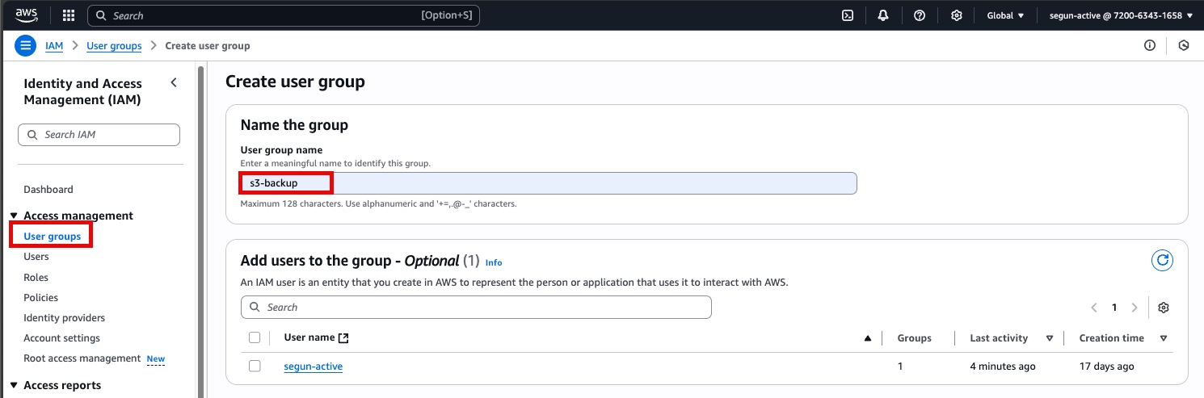
Task: Open the help question mark icon
Action: tap(920, 15)
